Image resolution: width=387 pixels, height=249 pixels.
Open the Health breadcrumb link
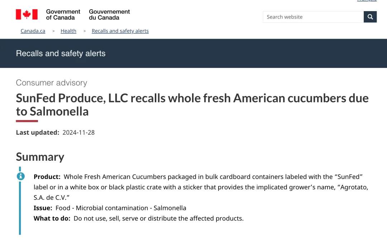(x=68, y=31)
